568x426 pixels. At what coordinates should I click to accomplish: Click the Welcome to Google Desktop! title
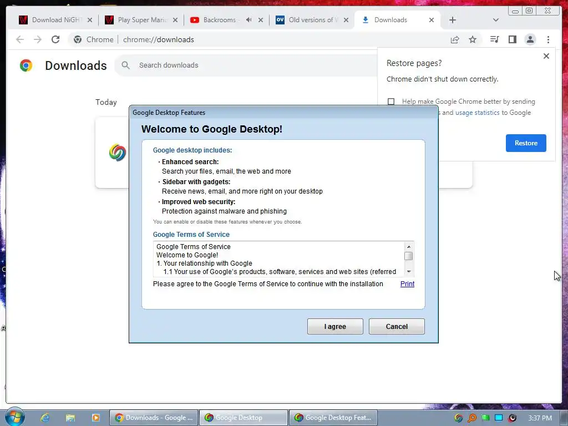tap(212, 129)
